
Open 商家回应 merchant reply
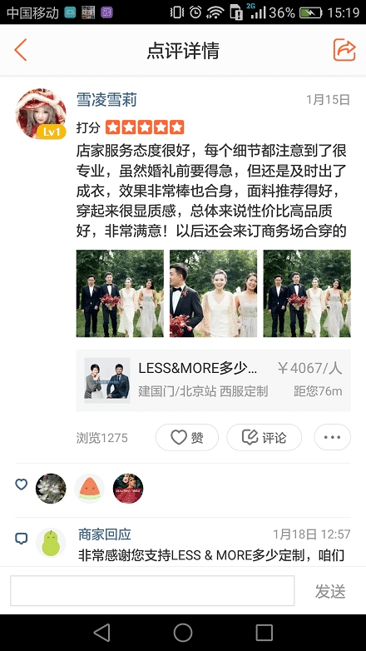(x=105, y=534)
